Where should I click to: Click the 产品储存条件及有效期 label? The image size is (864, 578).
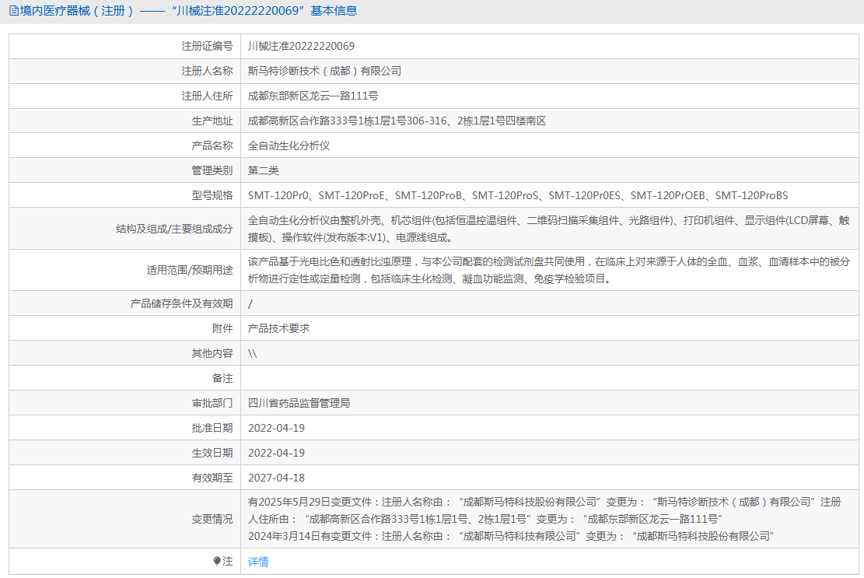click(181, 303)
